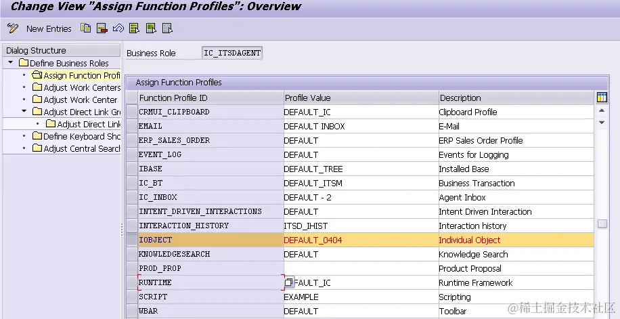Toggle the Display/Change pencil icon
This screenshot has height=319, width=620.
click(x=13, y=28)
